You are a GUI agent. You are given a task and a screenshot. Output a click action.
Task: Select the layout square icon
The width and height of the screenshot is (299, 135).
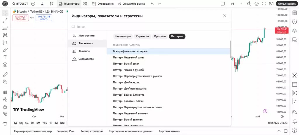[x=223, y=3]
